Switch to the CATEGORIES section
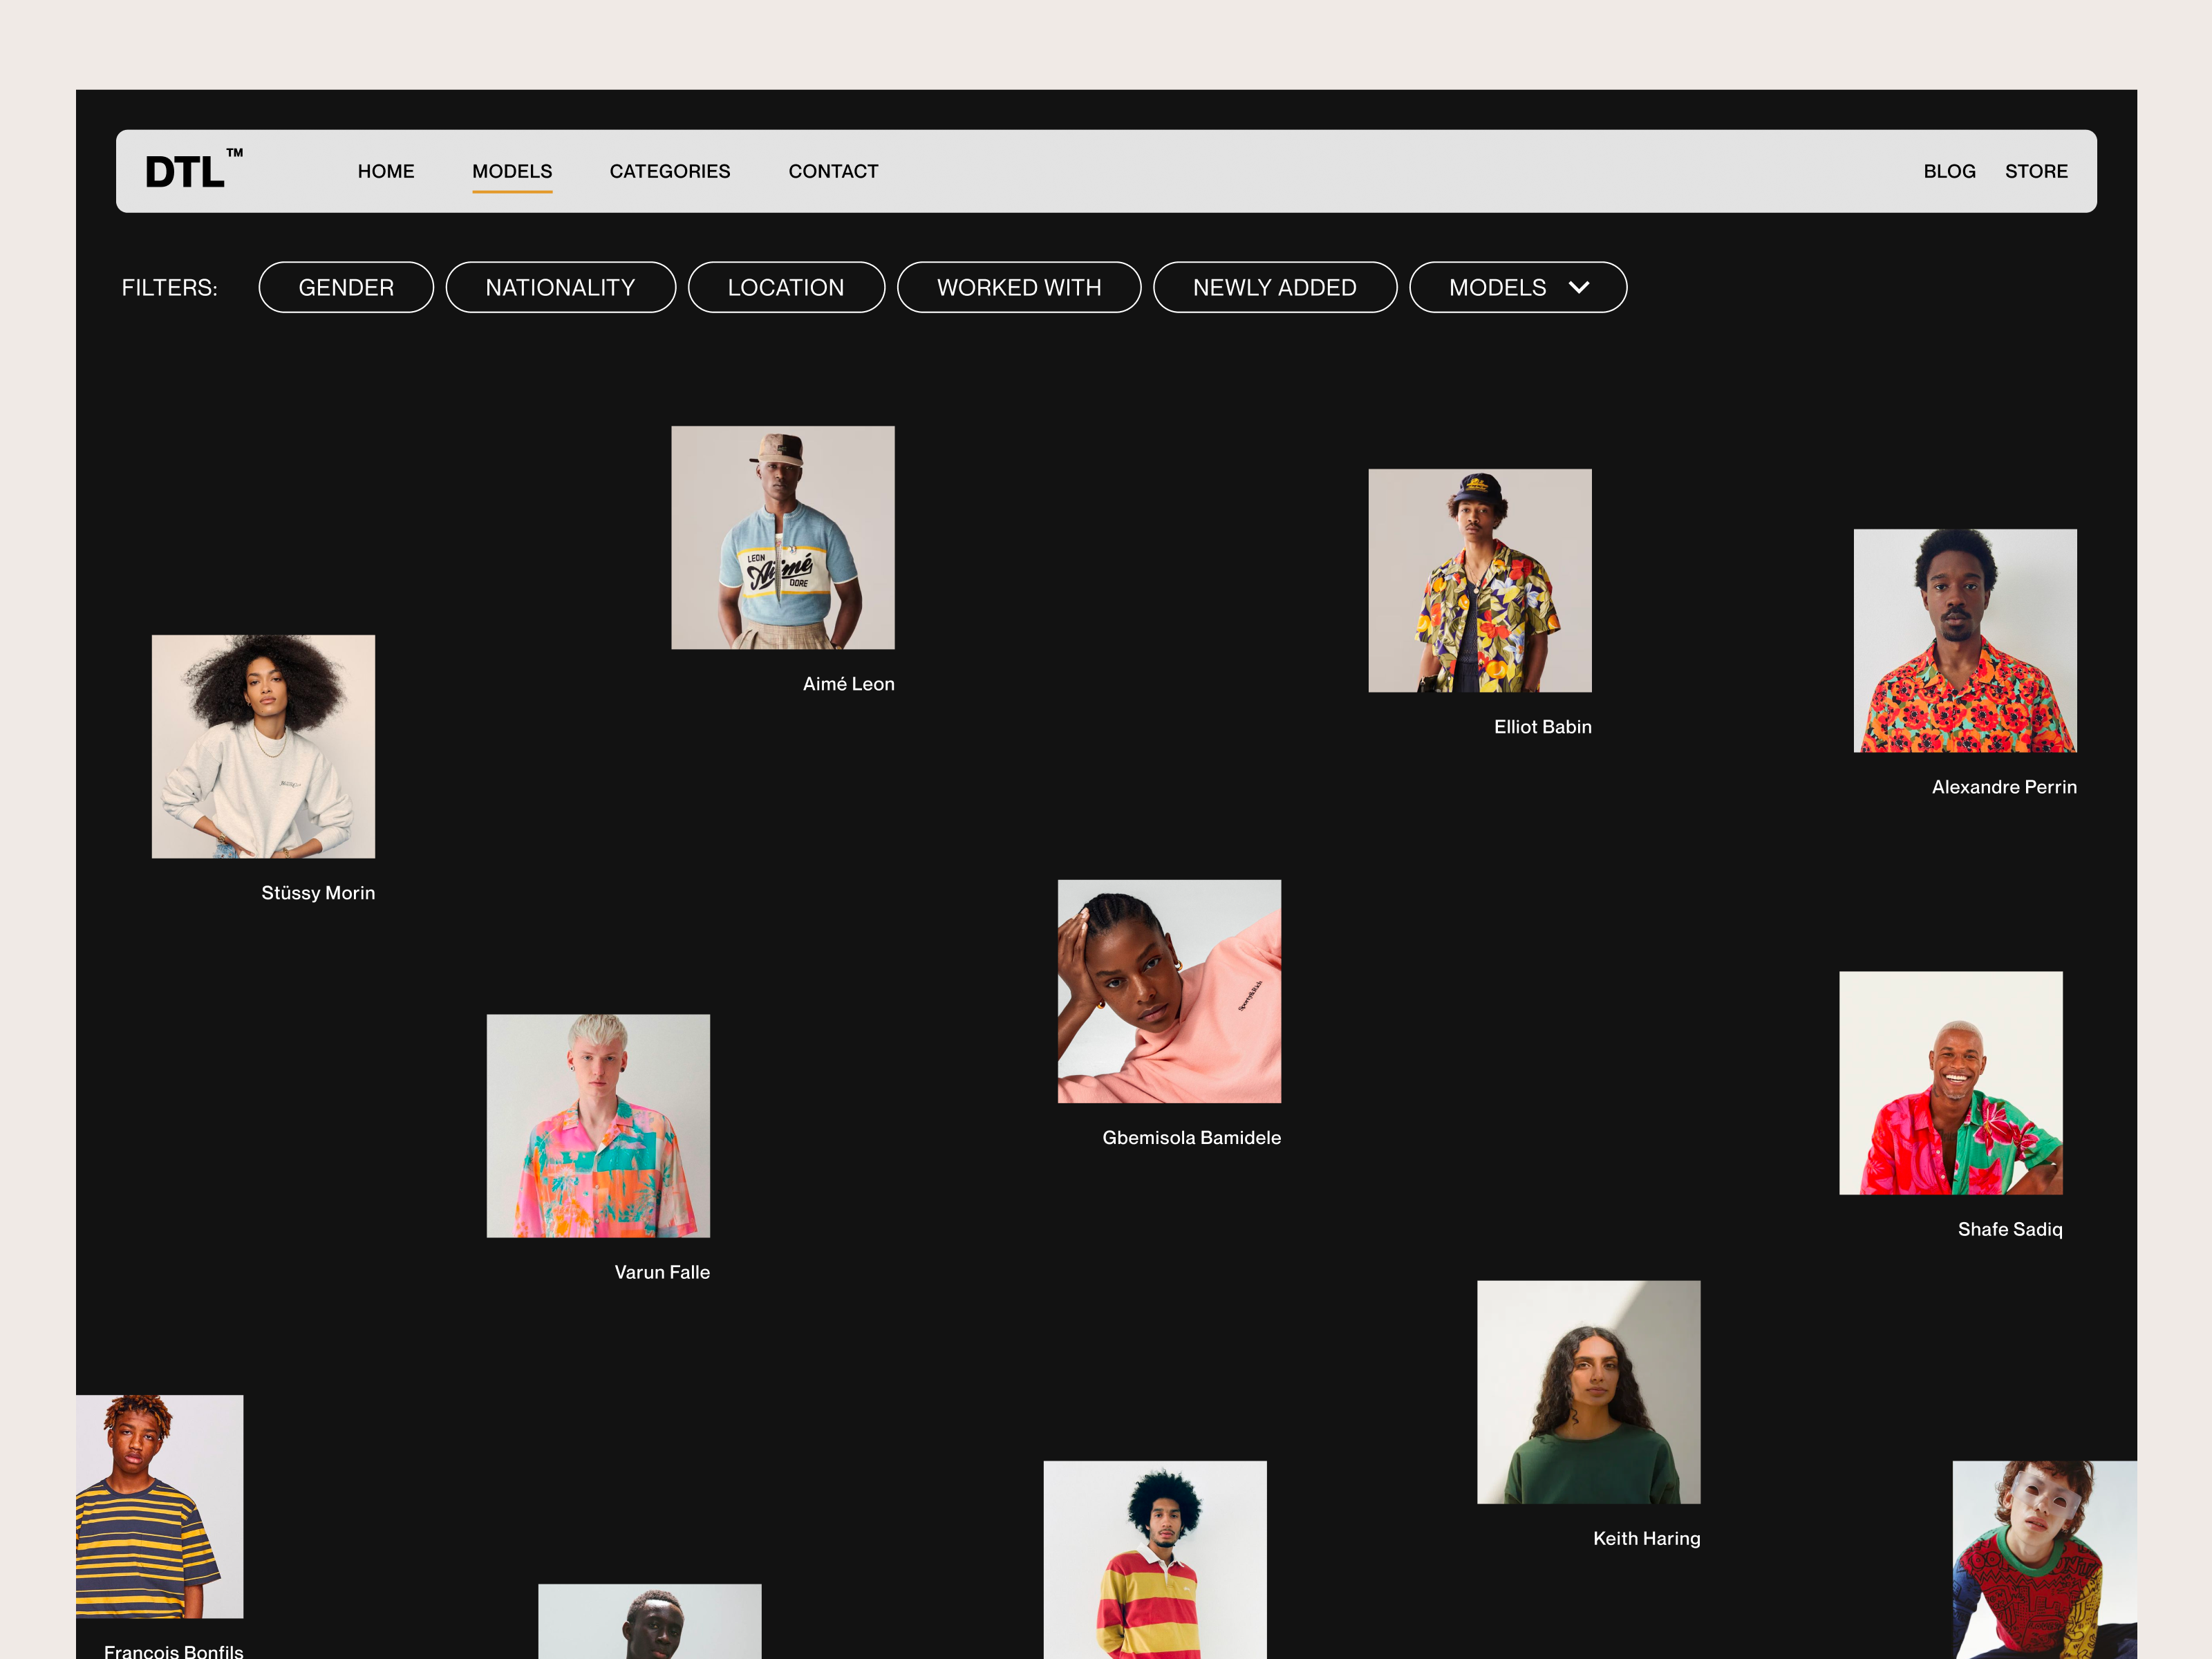Image resolution: width=2212 pixels, height=1659 pixels. 670,171
